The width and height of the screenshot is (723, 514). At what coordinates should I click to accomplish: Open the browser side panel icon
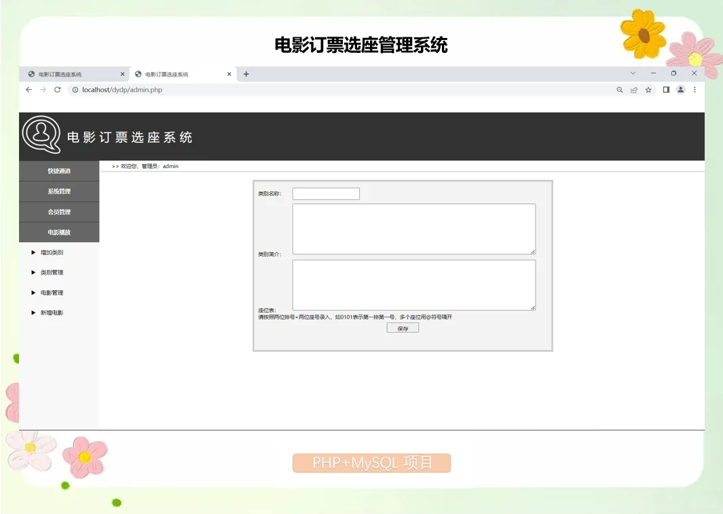665,90
